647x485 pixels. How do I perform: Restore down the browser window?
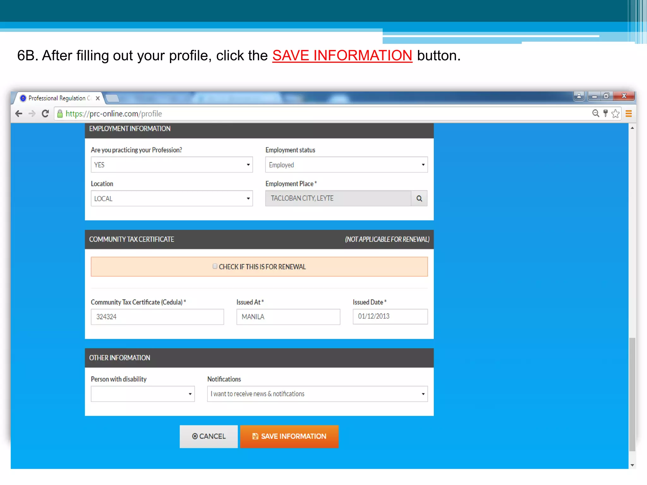click(x=607, y=96)
